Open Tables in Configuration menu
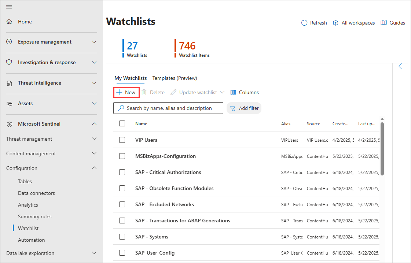Viewport: 411px width, 263px height. 25,181
